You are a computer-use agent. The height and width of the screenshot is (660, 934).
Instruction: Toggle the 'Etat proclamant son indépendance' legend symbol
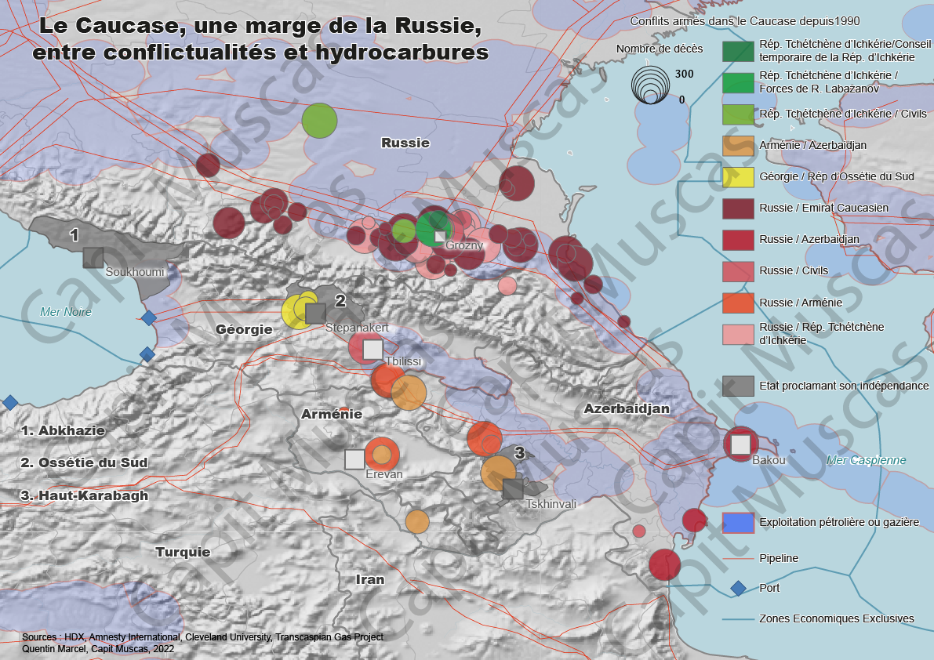[x=737, y=386]
